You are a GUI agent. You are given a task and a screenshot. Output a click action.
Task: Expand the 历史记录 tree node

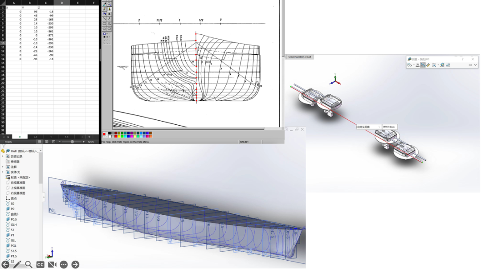point(3,156)
